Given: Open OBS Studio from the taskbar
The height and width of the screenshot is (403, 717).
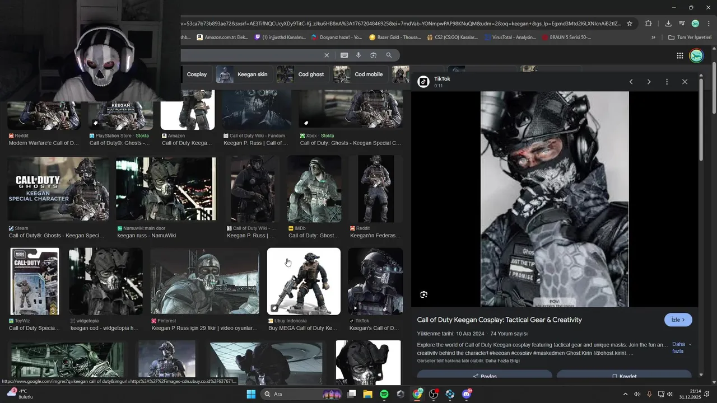Looking at the screenshot, I should click(x=434, y=394).
